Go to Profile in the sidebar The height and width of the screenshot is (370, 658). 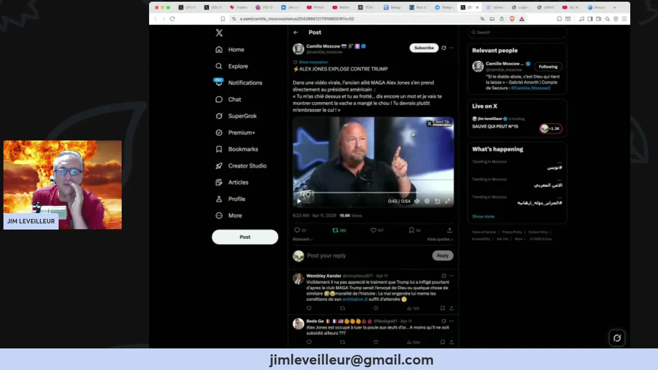[230, 199]
